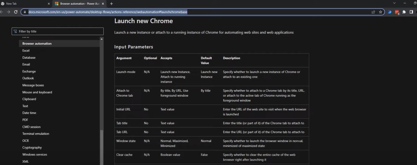The image size is (417, 165).
Task: Open the Email sidebar entry
Action: [26, 64]
